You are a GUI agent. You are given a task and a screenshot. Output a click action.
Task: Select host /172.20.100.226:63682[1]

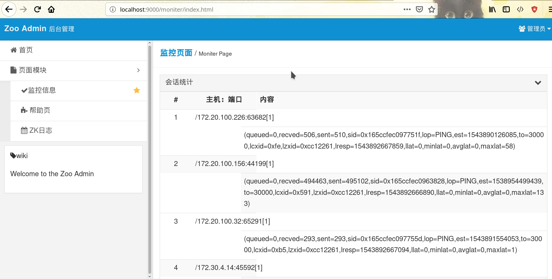234,117
